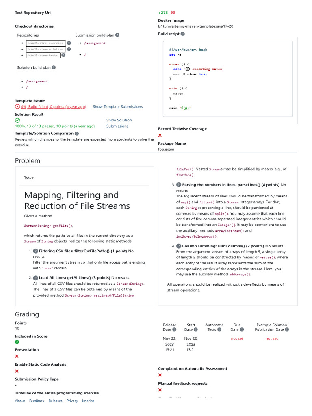Click the Record Testwise Coverage red cross
This screenshot has height=416, width=312.
(x=160, y=135)
